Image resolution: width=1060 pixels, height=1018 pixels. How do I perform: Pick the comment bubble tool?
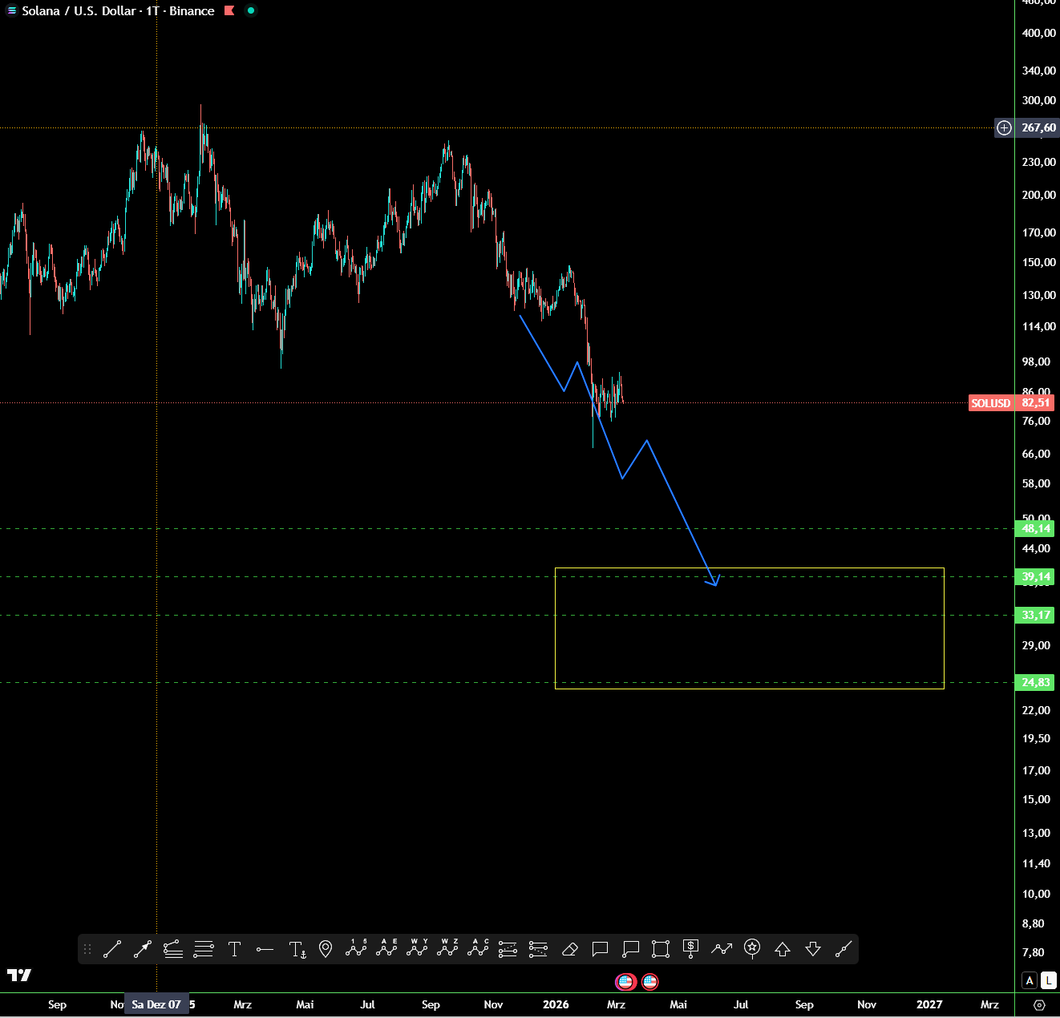pyautogui.click(x=600, y=949)
